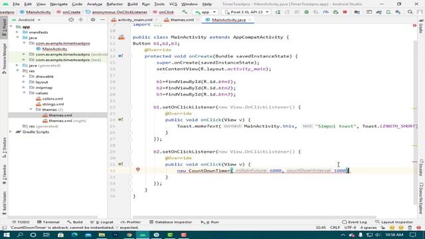Screen dimensions: 425x239
Task: Collapse the app module tree node
Action: click(11, 27)
